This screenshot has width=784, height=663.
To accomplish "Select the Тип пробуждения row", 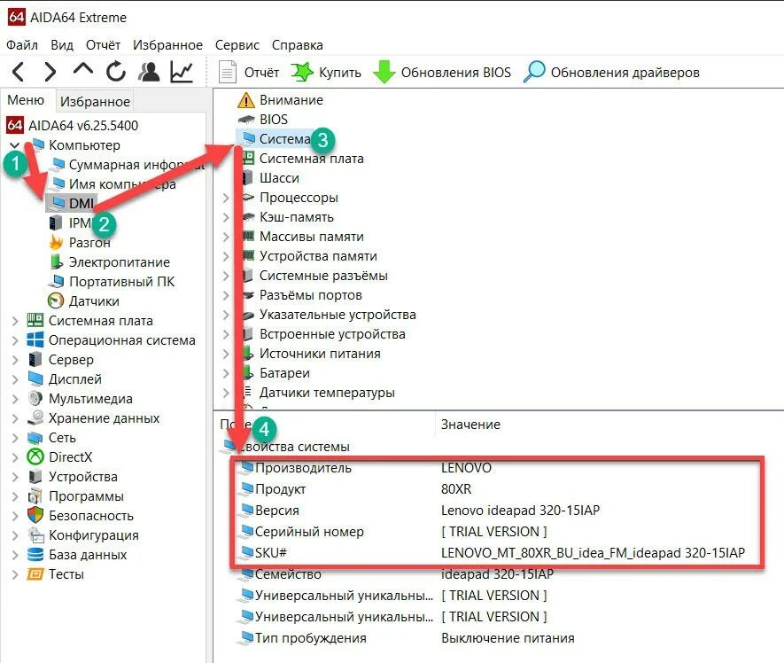I will (x=498, y=638).
